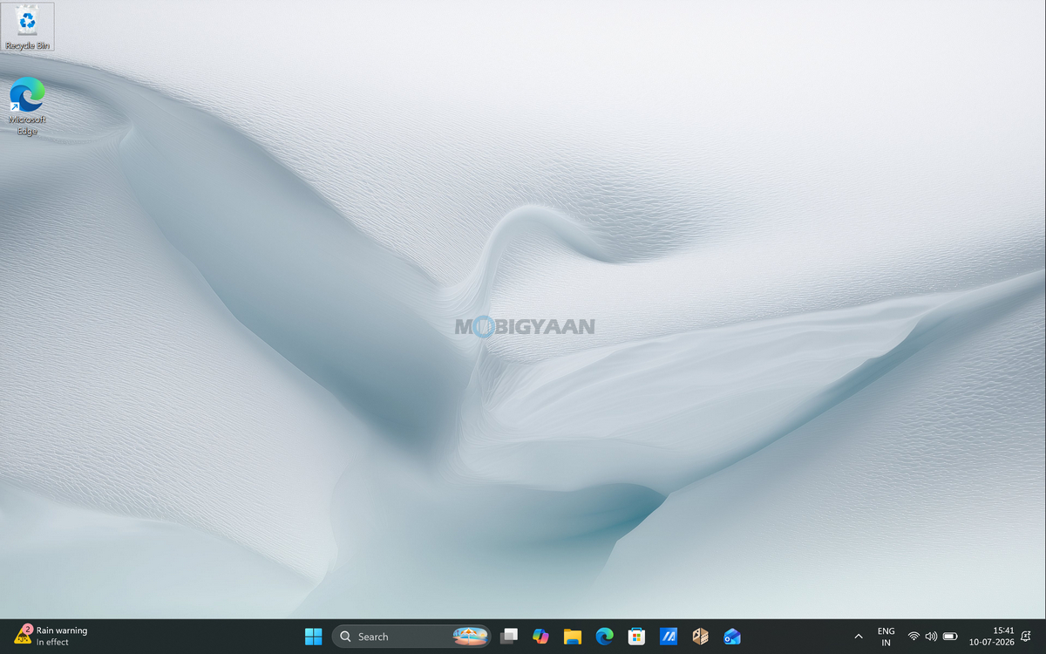Open the Rain warning weather widget

[x=51, y=636]
